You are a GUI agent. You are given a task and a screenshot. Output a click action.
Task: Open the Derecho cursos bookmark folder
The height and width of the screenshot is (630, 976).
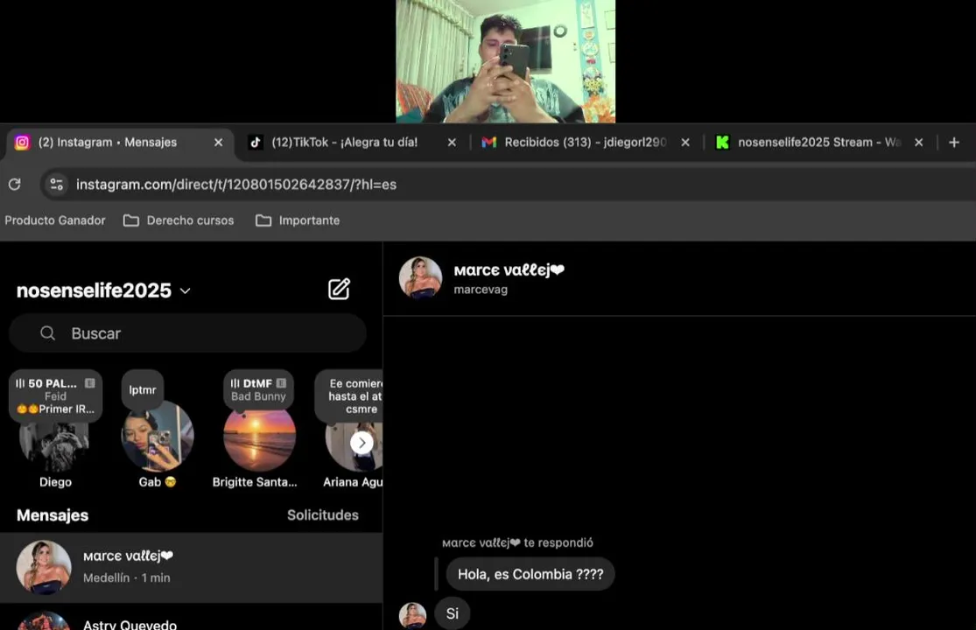click(179, 220)
